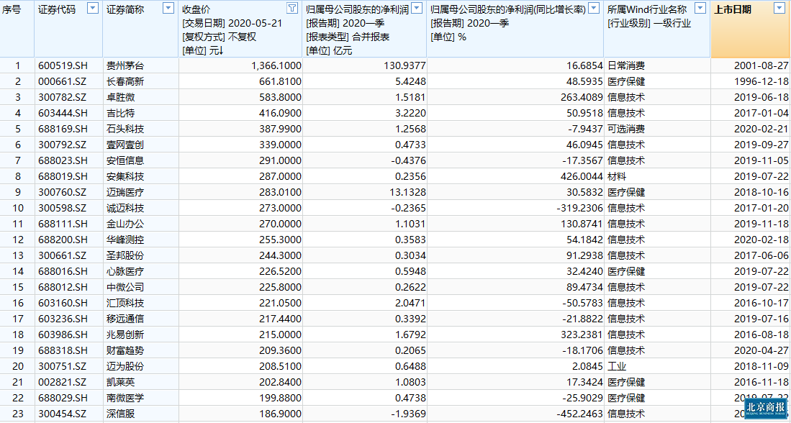Select stock code 000661.SZ

(x=63, y=81)
